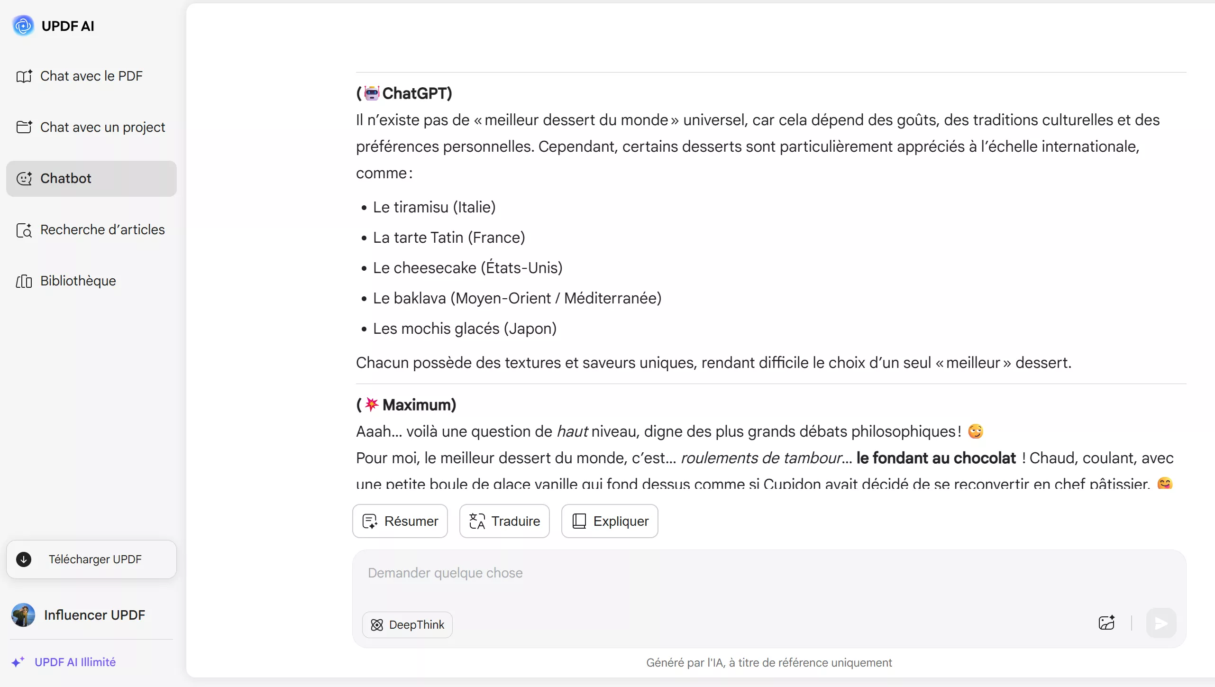This screenshot has height=687, width=1215.
Task: Open Recherche d'articles section
Action: (x=102, y=229)
